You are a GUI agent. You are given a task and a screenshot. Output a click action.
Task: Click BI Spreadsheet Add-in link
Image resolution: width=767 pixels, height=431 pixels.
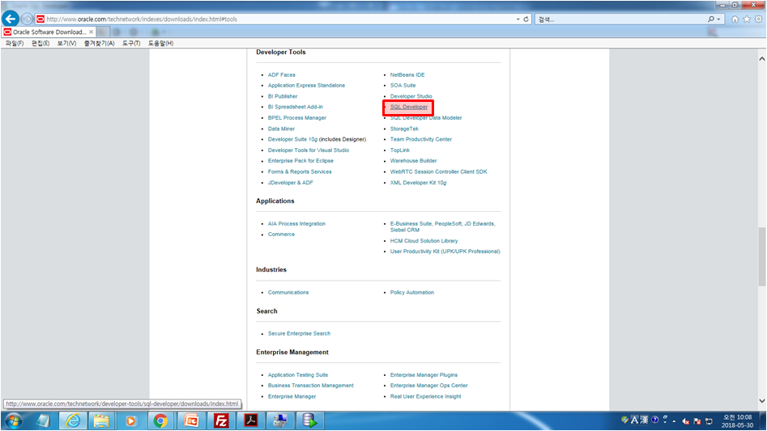pos(295,107)
